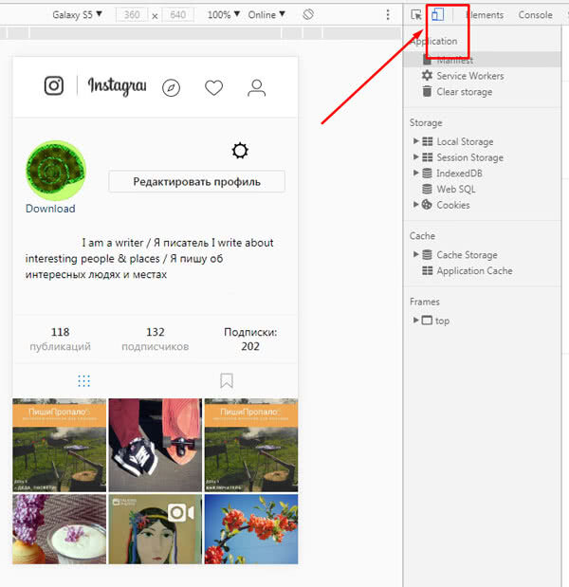Click the Cache Storage label
This screenshot has height=587, width=569.
467,254
